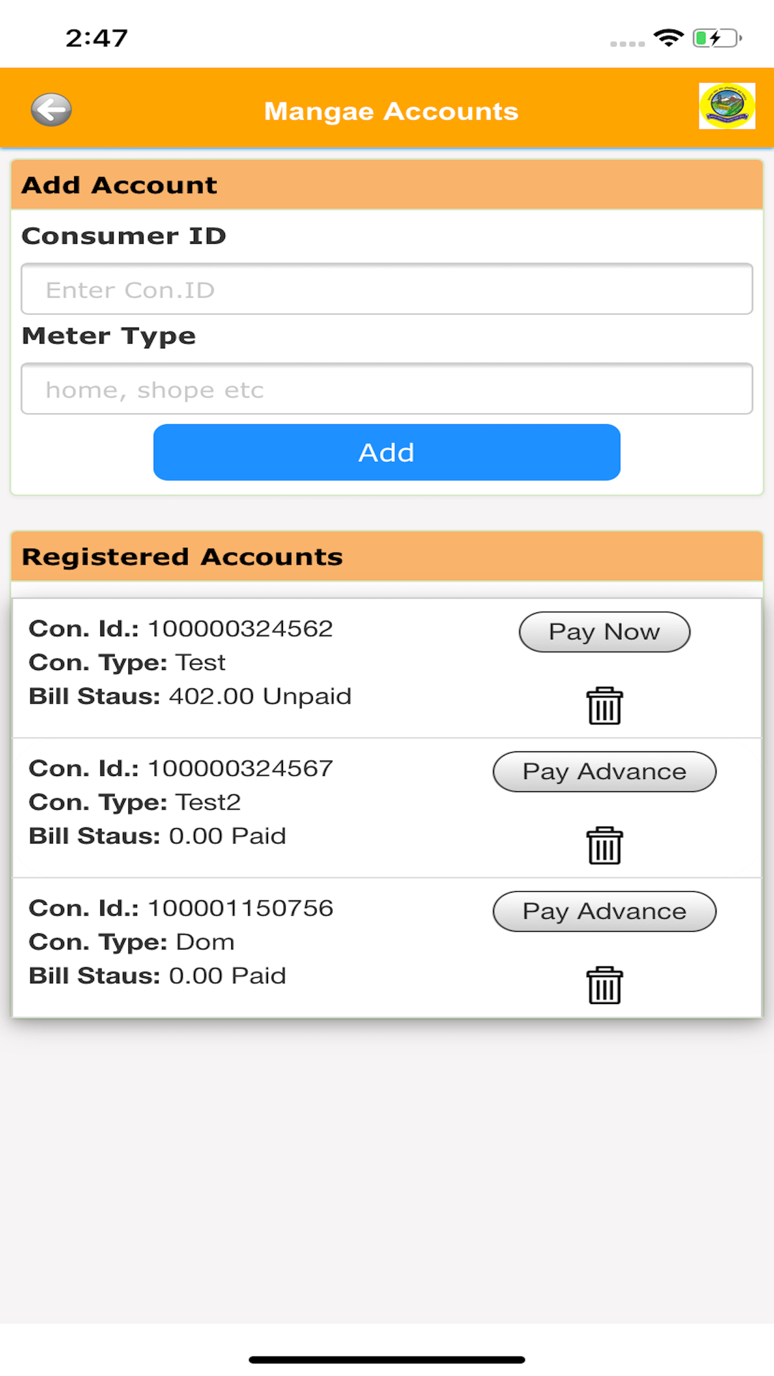The height and width of the screenshot is (1376, 774).
Task: Delete account 100000324567 with trash icon
Action: tap(604, 846)
